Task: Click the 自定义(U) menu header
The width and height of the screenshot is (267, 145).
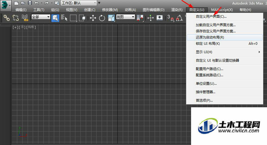Action: (x=197, y=10)
